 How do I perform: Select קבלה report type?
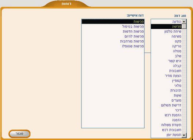point(166,66)
